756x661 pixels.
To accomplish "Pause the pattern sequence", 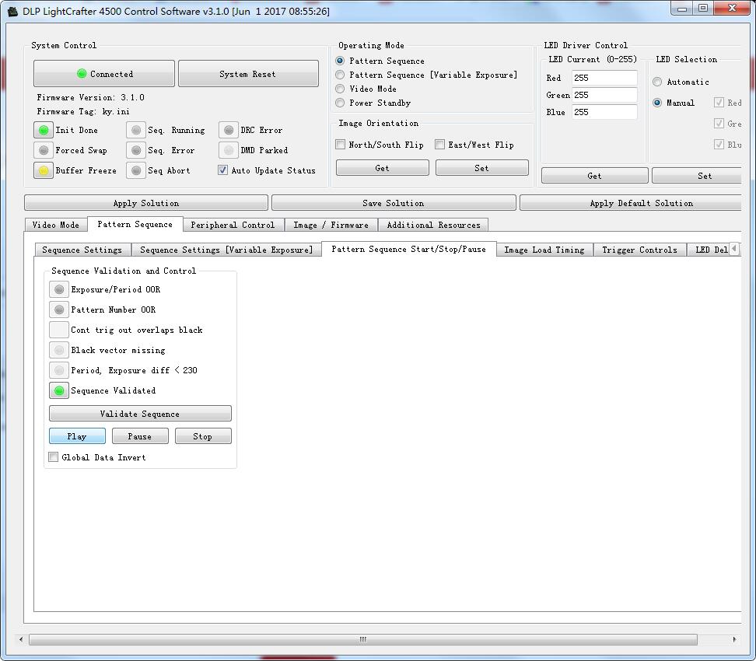I will pos(140,436).
